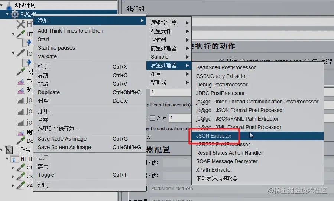Expand the node arrow beside 23
334x201 pixels.
tap(13, 177)
